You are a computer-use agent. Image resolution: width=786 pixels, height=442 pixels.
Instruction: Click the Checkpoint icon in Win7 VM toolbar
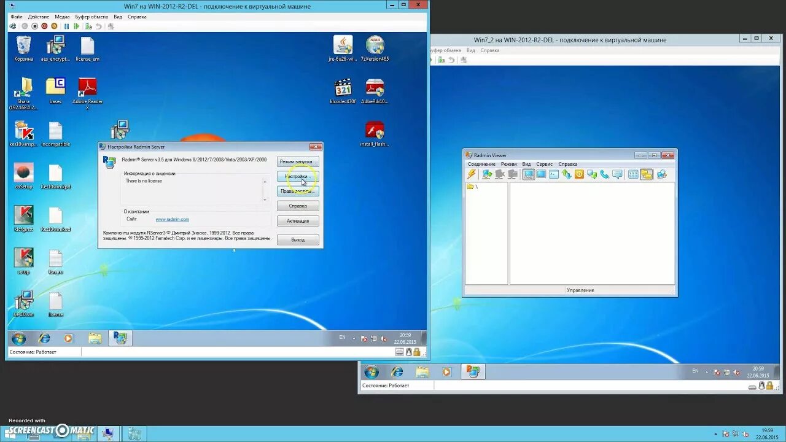[x=88, y=26]
